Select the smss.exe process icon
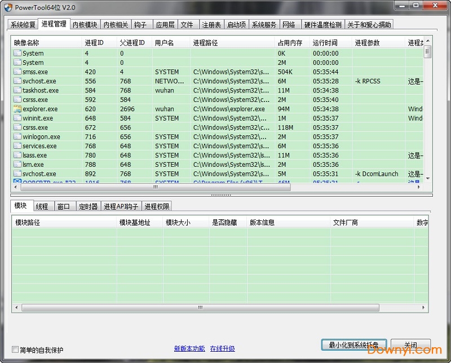 tap(17, 72)
